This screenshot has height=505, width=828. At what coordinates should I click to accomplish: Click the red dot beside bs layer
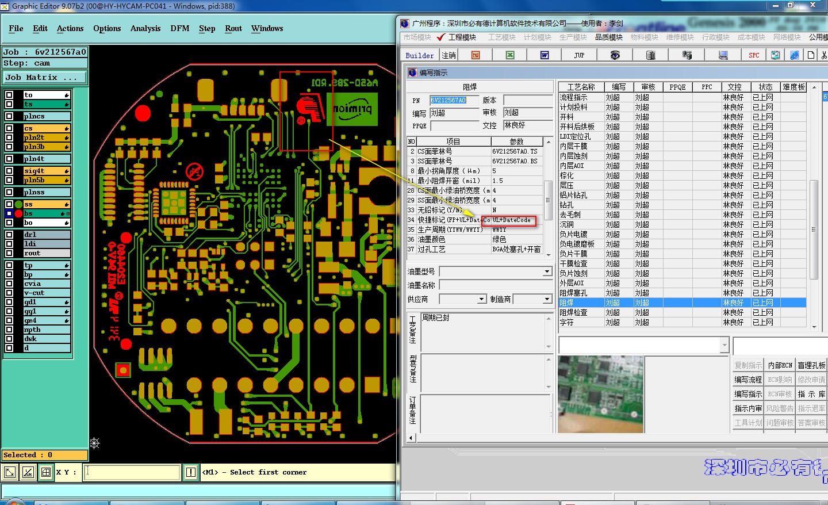[x=19, y=213]
